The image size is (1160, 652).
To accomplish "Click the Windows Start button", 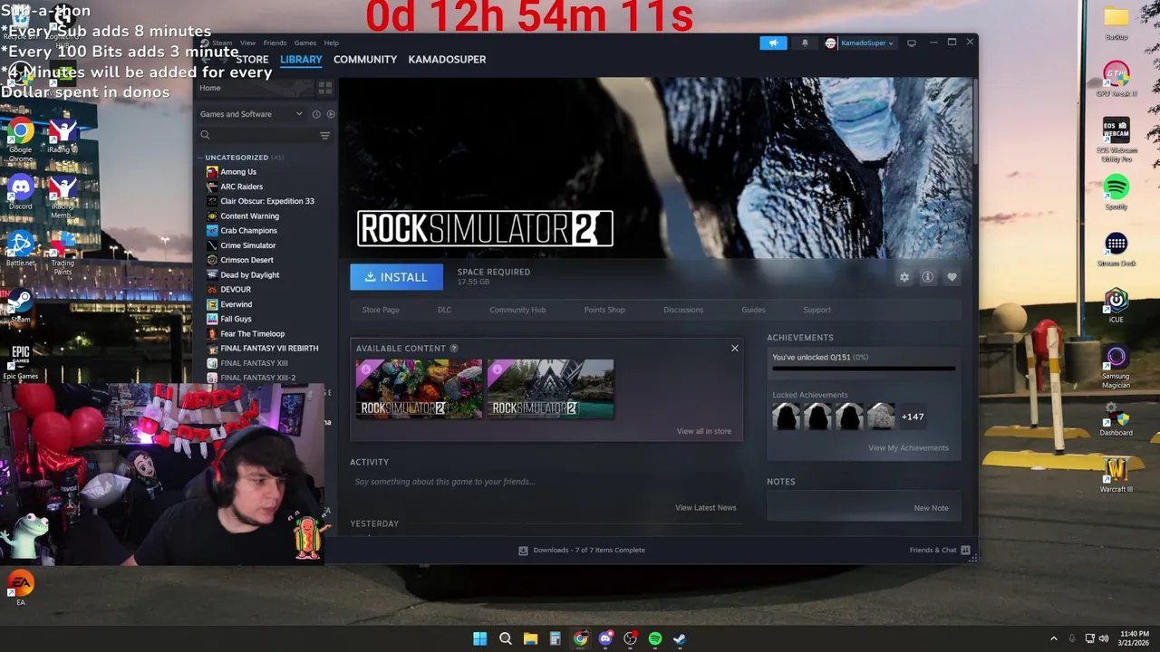I will tap(479, 638).
